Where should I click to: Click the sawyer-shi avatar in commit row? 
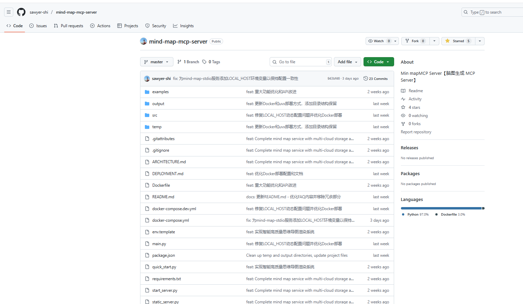click(147, 79)
